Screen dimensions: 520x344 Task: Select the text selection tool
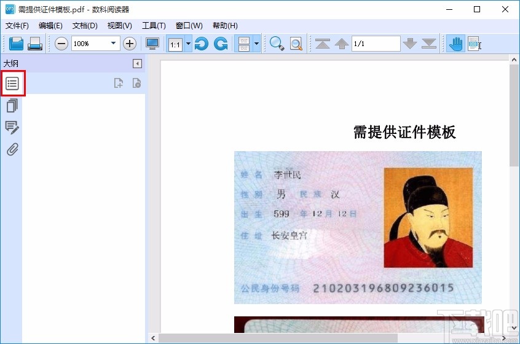475,44
